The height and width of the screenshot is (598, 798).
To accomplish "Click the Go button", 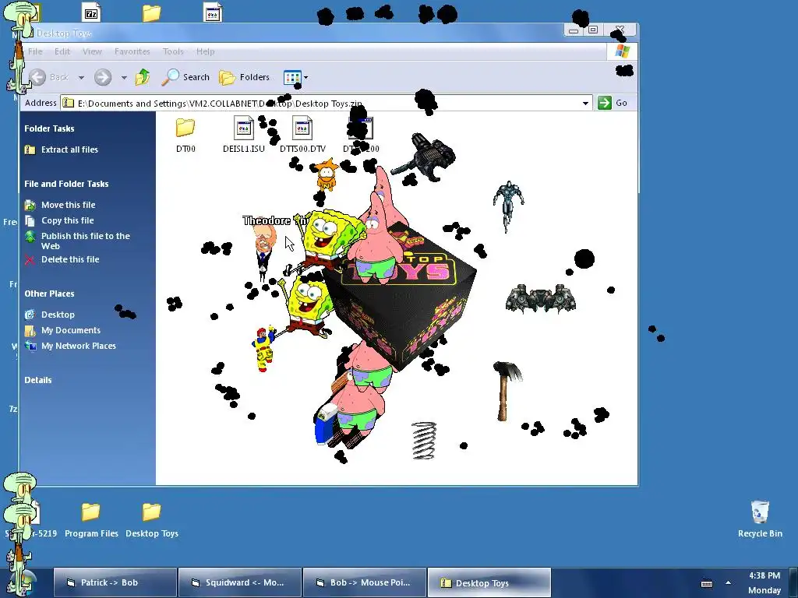I will click(x=613, y=103).
